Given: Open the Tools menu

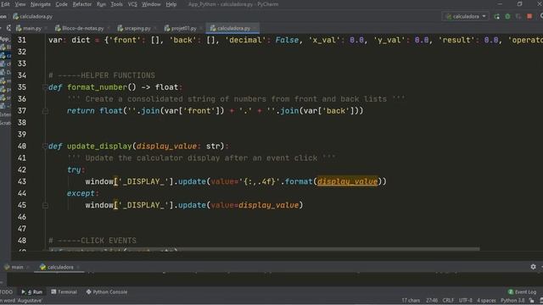Looking at the screenshot, I should coord(117,4).
